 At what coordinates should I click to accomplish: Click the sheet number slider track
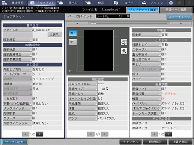[x=129, y=24]
